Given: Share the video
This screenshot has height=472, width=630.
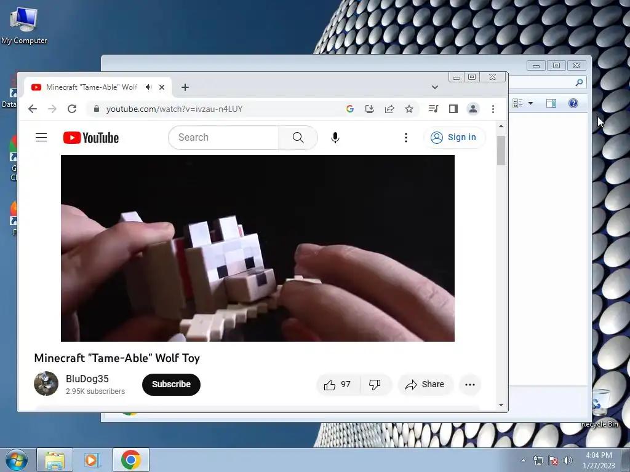Looking at the screenshot, I should click(426, 385).
